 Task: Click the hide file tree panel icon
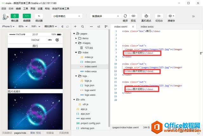tap(106, 27)
